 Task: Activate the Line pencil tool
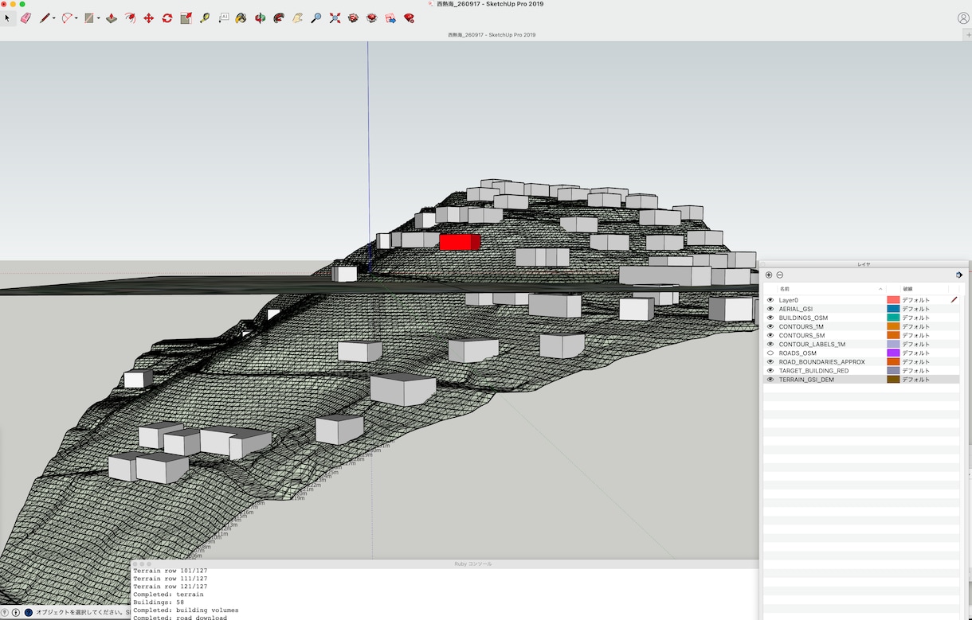(45, 18)
